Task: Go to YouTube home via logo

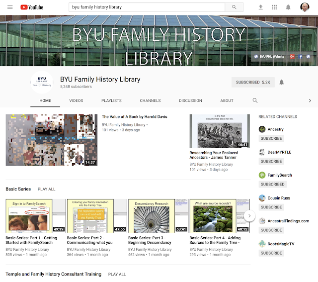Action: click(32, 7)
